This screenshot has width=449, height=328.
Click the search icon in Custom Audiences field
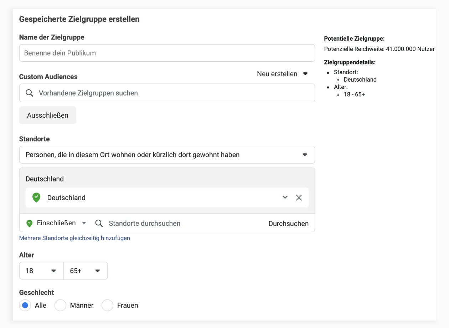click(30, 93)
